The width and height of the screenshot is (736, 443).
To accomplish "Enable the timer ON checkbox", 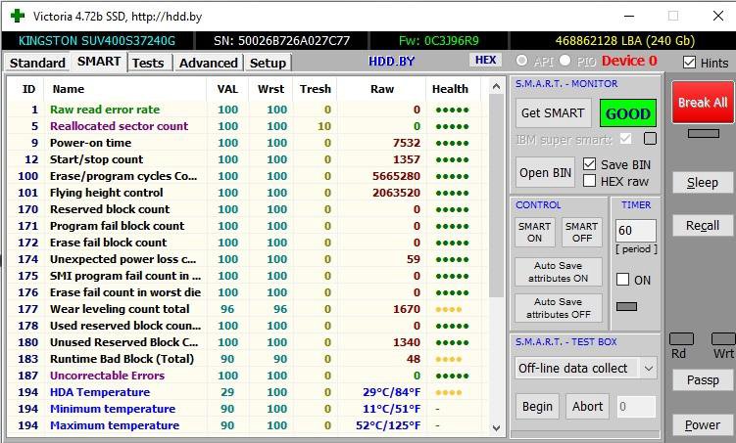I will (x=622, y=280).
